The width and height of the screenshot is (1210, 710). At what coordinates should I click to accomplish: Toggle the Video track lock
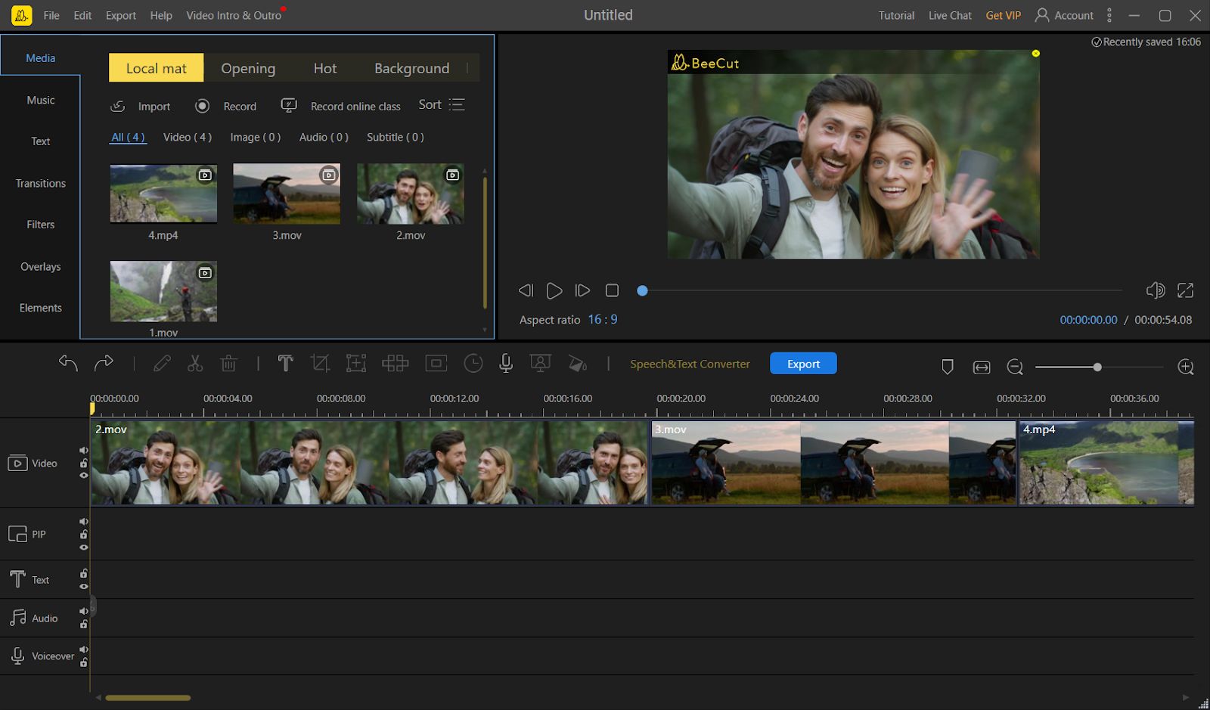[84, 464]
